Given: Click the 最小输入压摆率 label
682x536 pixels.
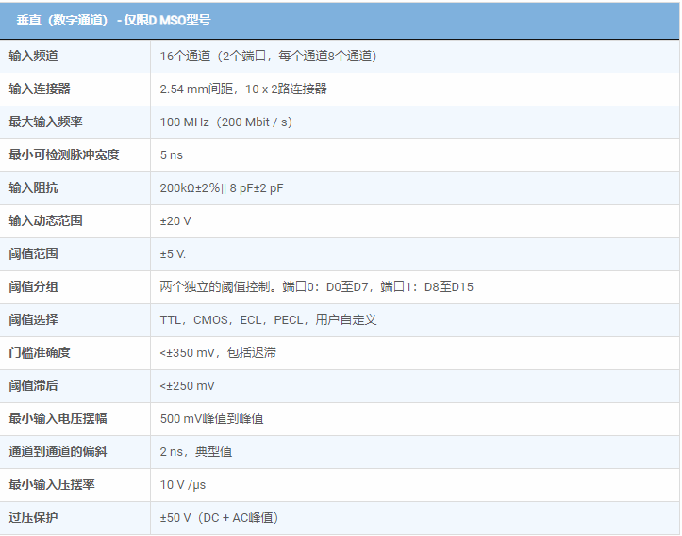Looking at the screenshot, I should coord(52,484).
